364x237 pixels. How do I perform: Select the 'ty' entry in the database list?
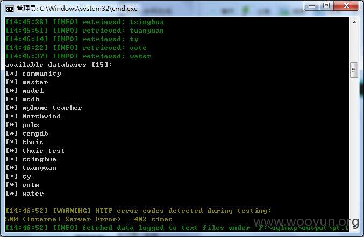click(x=18, y=176)
